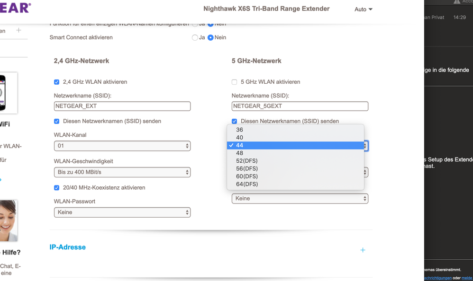Uncheck 2,4 GHz WLAN aktivieren

57,82
